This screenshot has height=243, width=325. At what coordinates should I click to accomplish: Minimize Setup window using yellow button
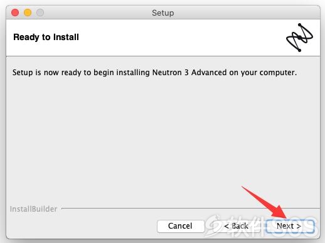click(x=28, y=13)
